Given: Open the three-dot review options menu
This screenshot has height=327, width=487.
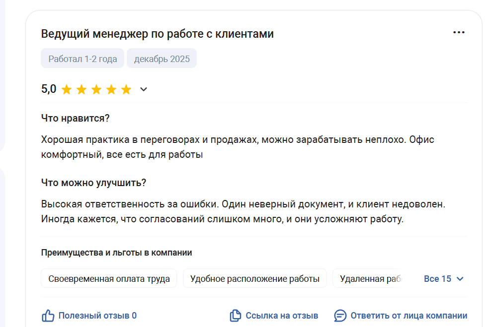Looking at the screenshot, I should (x=459, y=33).
